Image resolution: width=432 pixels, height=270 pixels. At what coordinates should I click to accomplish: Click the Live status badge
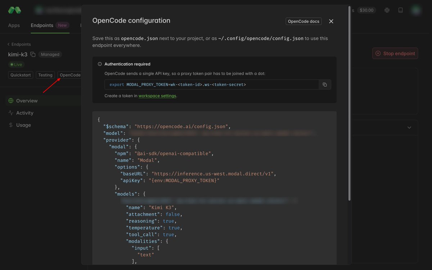[x=16, y=65]
